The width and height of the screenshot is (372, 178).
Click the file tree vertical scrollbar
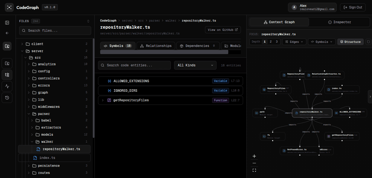[x=94, y=88]
